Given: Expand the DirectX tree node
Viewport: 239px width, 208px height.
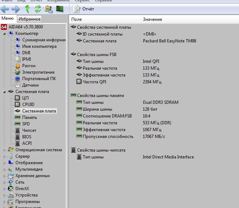Looking at the screenshot, I should 5,189.
